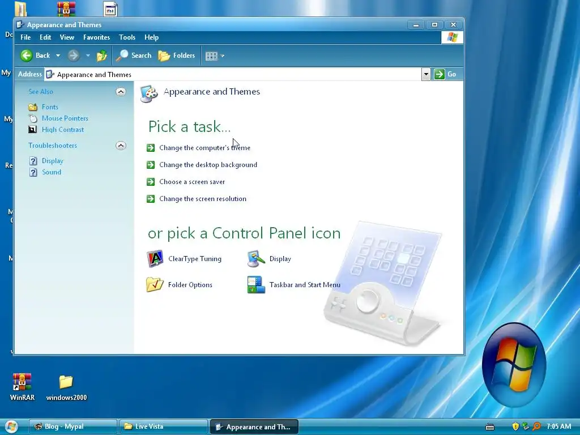Click the High Contrast icon
Screen dimensions: 580x435
(33, 130)
